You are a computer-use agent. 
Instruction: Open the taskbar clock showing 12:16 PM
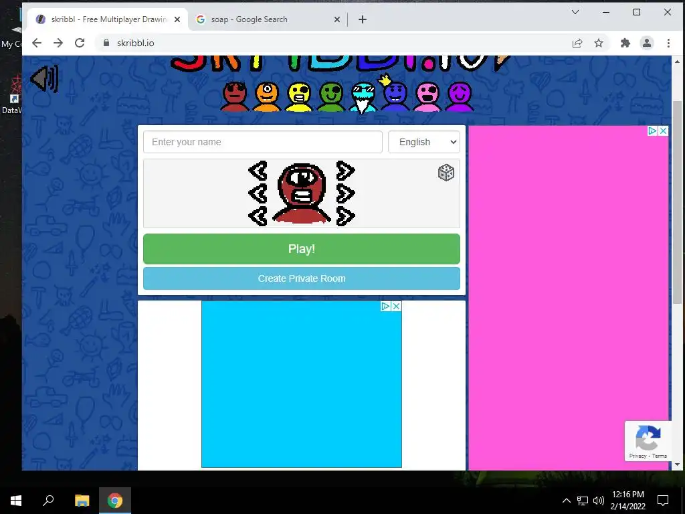point(627,501)
